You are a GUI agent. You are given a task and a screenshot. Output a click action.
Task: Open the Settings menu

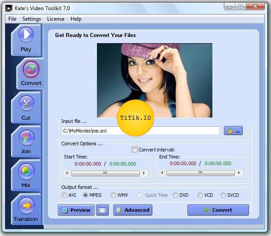point(32,19)
